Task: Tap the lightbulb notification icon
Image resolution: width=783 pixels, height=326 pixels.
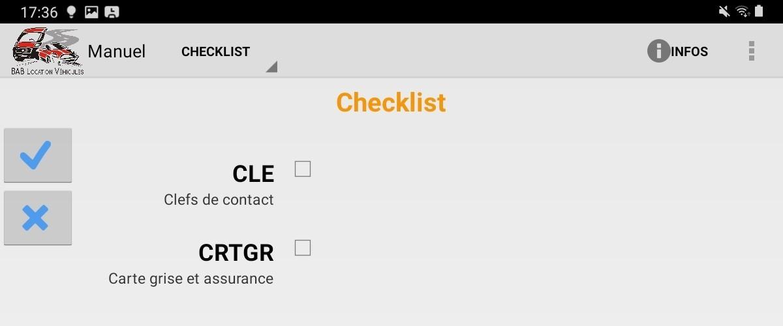Action: (x=71, y=12)
